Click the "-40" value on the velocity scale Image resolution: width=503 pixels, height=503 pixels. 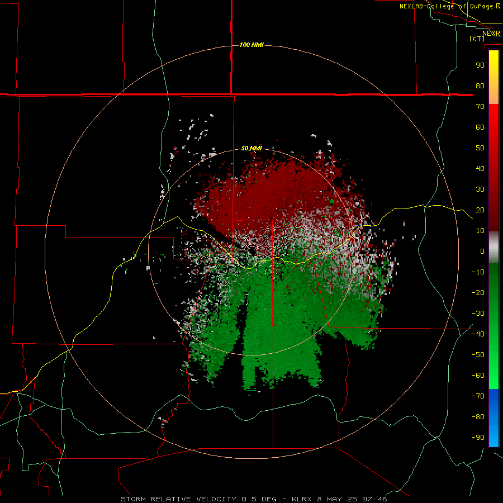(x=478, y=334)
